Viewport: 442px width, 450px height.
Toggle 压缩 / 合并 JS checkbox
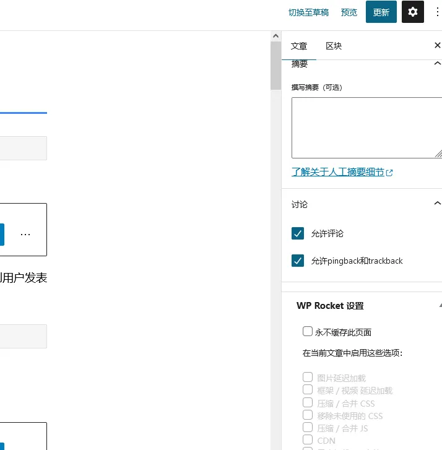tap(308, 427)
